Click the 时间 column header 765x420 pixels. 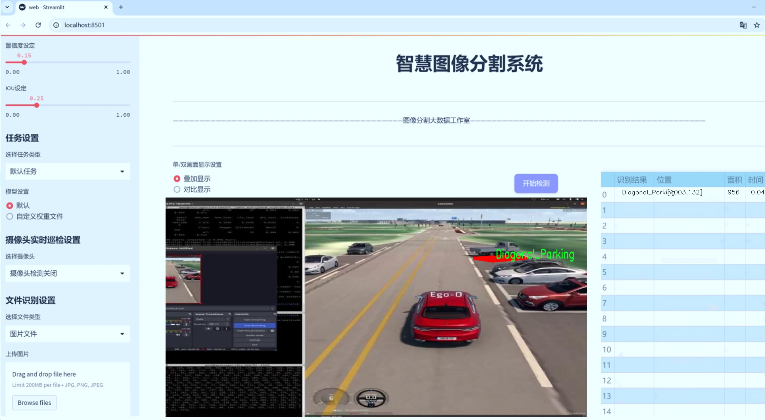point(755,180)
